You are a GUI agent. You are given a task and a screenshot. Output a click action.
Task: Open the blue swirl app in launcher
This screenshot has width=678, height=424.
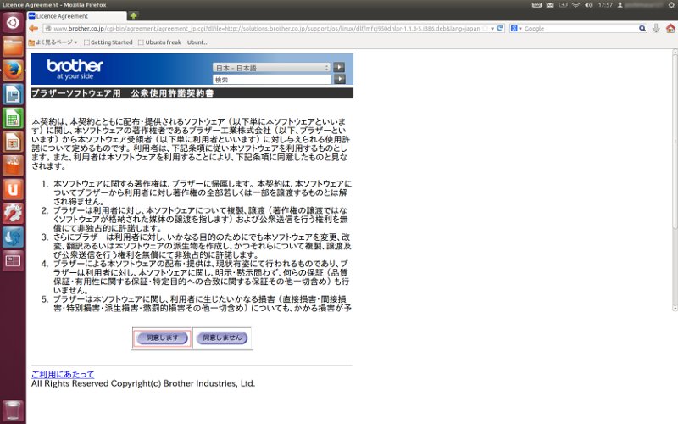tap(13, 237)
